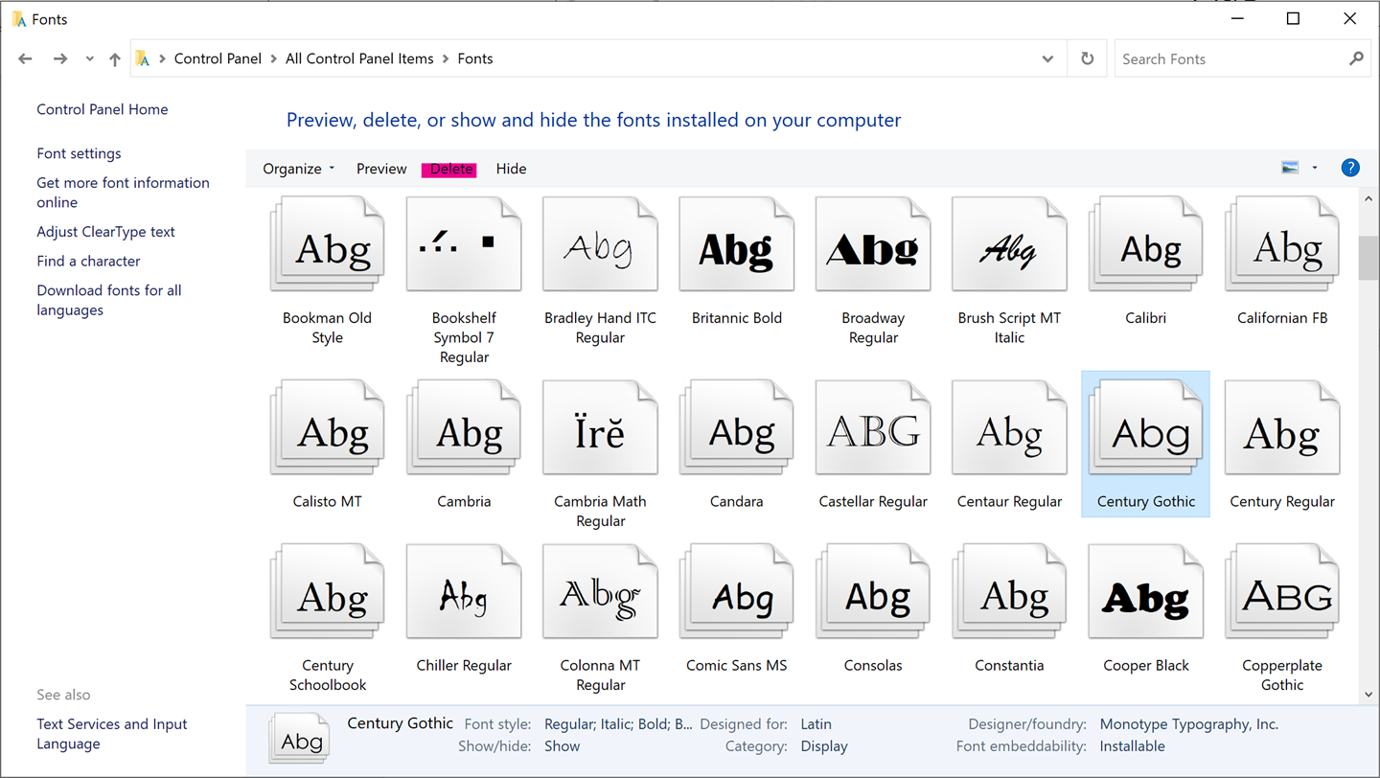Expand the address bar history dropdown
Viewport: 1380px width, 778px height.
[x=1047, y=58]
